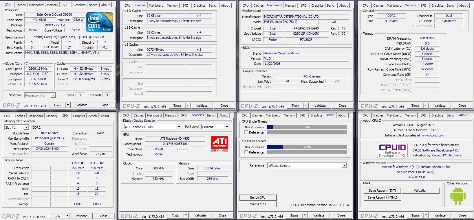Screen dimensions: 474x220
Task: Click the Southbridge value 82801JR (ICH10R)
Action: point(306,34)
